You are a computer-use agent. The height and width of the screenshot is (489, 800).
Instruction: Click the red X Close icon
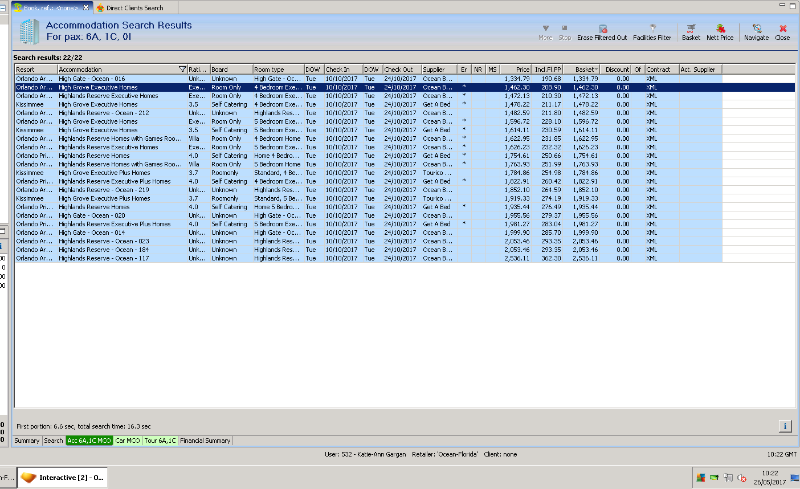[x=783, y=28]
